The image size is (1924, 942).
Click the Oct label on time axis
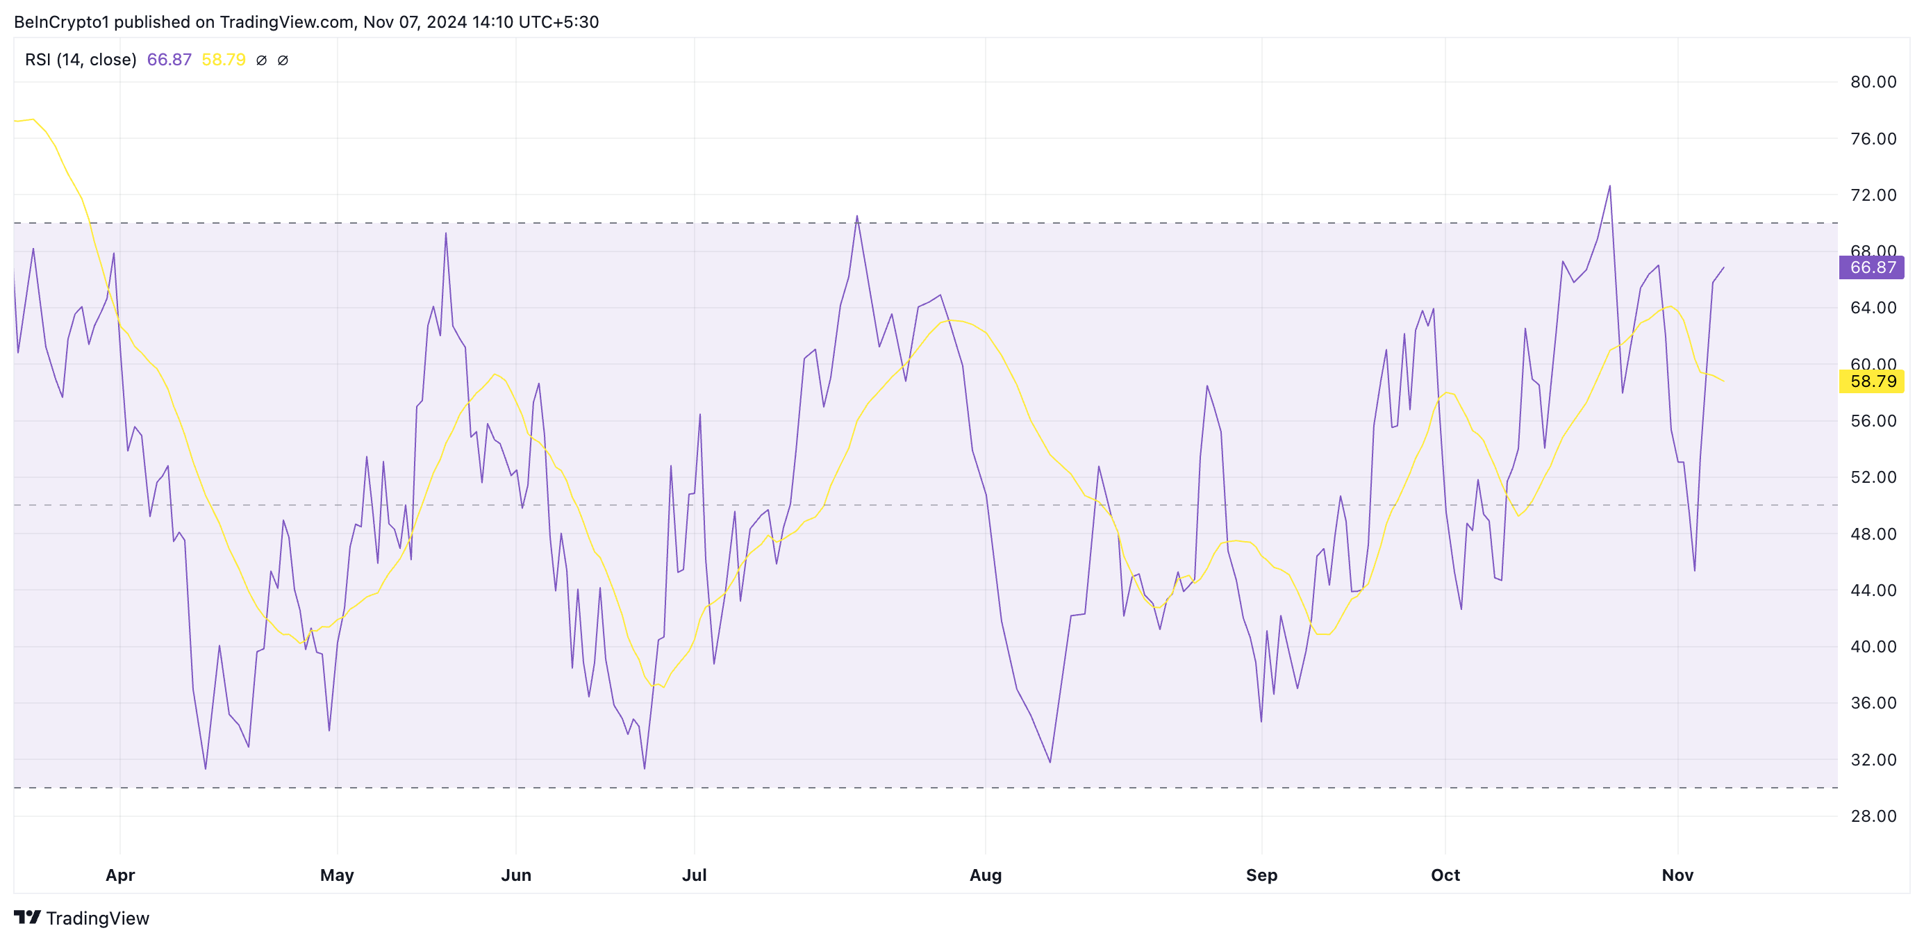(x=1445, y=875)
